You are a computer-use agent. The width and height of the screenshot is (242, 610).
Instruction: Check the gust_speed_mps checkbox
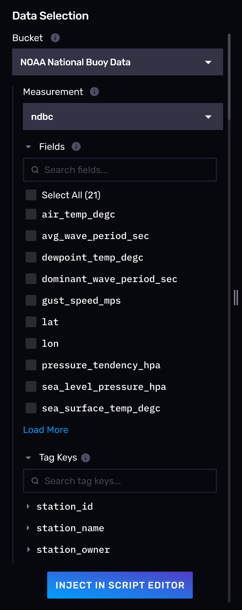point(31,300)
